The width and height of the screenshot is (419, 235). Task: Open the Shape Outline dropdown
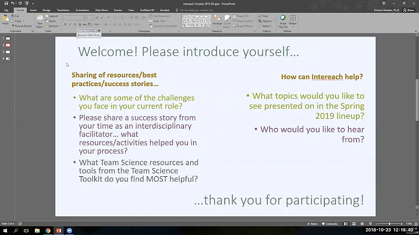pyautogui.click(x=243, y=21)
